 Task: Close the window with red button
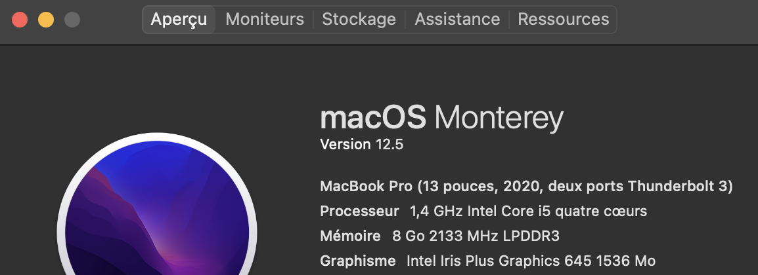click(20, 20)
